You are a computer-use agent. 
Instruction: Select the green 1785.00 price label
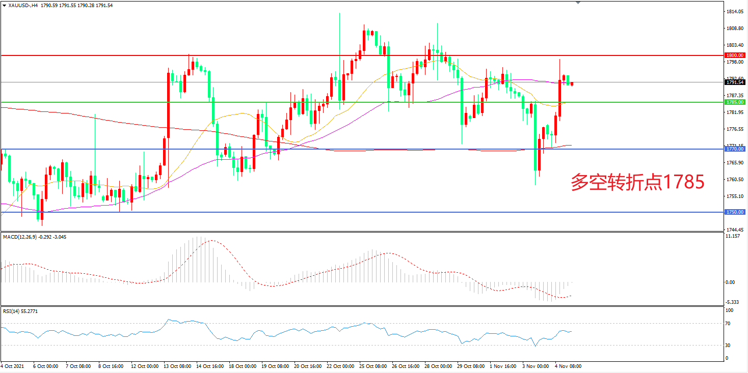click(x=734, y=102)
